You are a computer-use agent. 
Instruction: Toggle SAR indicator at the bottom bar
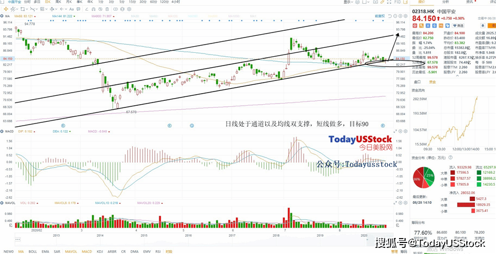(x=57, y=251)
